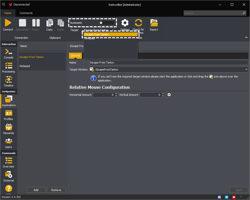Switch to the Home ribbon tab

pos(8,13)
